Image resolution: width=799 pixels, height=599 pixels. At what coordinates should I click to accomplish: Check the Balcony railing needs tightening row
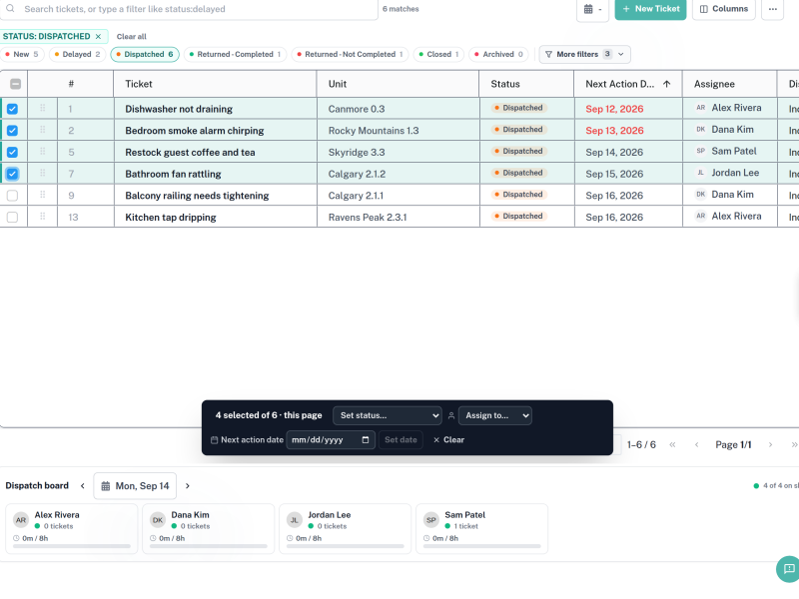(x=12, y=196)
